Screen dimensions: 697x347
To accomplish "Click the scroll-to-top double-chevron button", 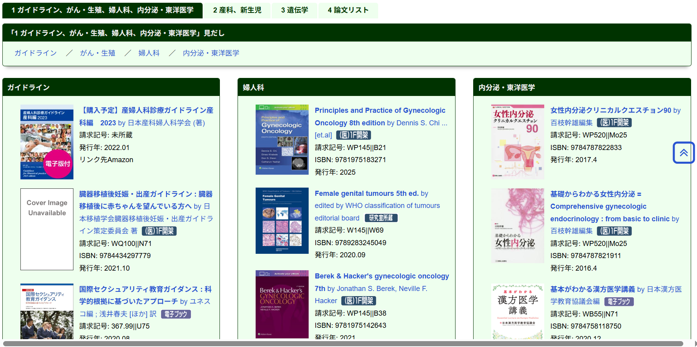I will tap(684, 153).
